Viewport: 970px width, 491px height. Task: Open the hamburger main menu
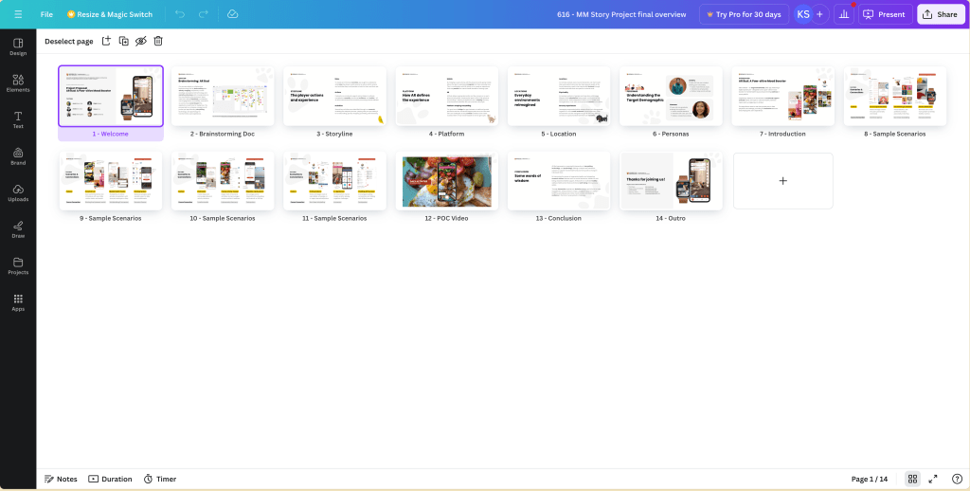click(x=18, y=14)
